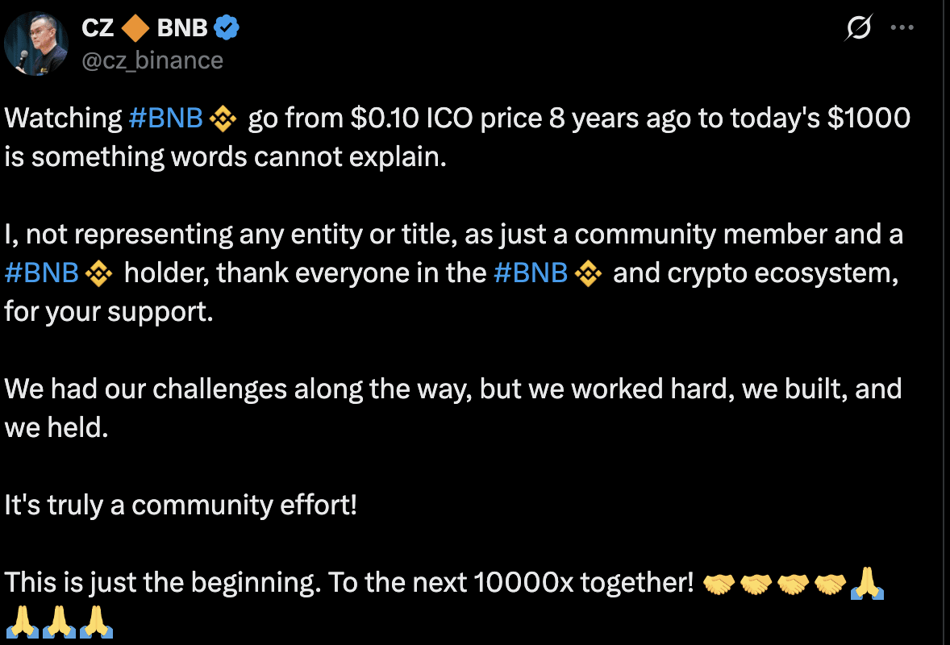Click BNB logo before "go from $0.10"

tap(223, 119)
